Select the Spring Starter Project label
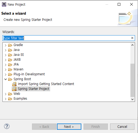This screenshot has height=133, width=138. click(34, 89)
